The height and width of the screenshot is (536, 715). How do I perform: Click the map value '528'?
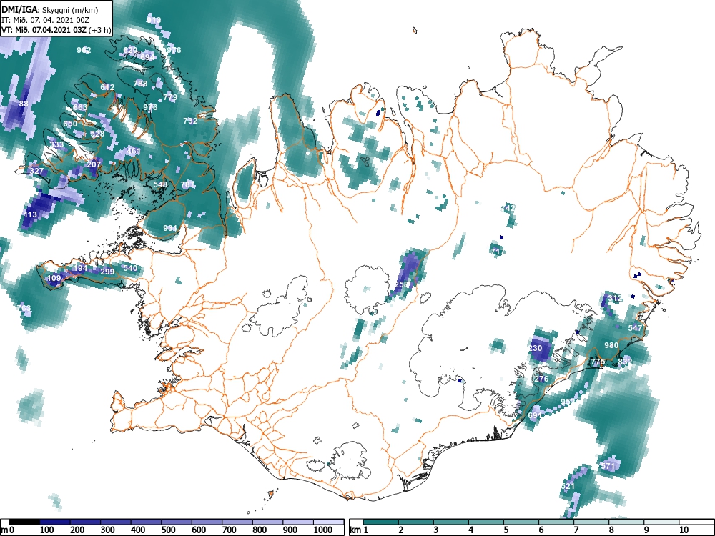[x=97, y=134]
